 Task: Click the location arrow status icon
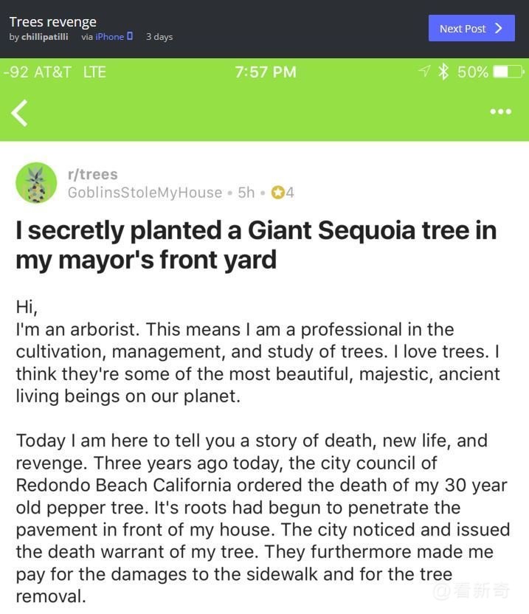tap(424, 72)
